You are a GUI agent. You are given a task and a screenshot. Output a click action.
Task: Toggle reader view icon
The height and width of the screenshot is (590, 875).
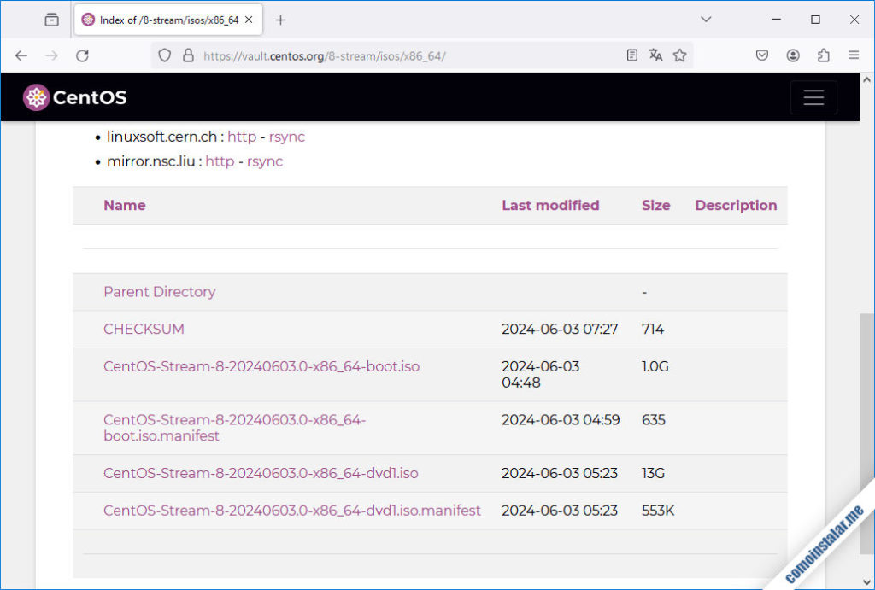click(x=631, y=55)
